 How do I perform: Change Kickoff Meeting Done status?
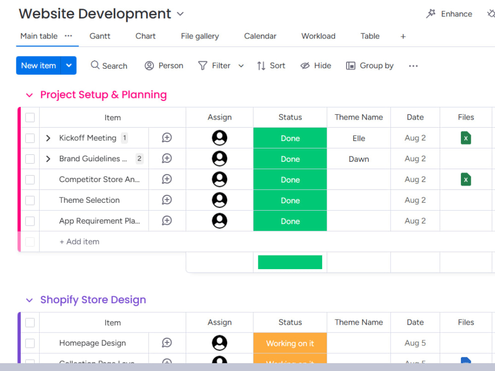[x=290, y=138]
